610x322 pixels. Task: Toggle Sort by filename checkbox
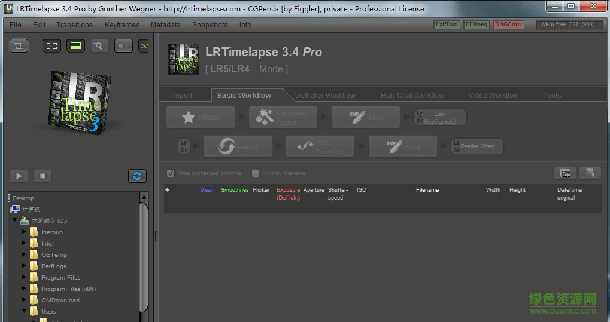click(x=256, y=173)
